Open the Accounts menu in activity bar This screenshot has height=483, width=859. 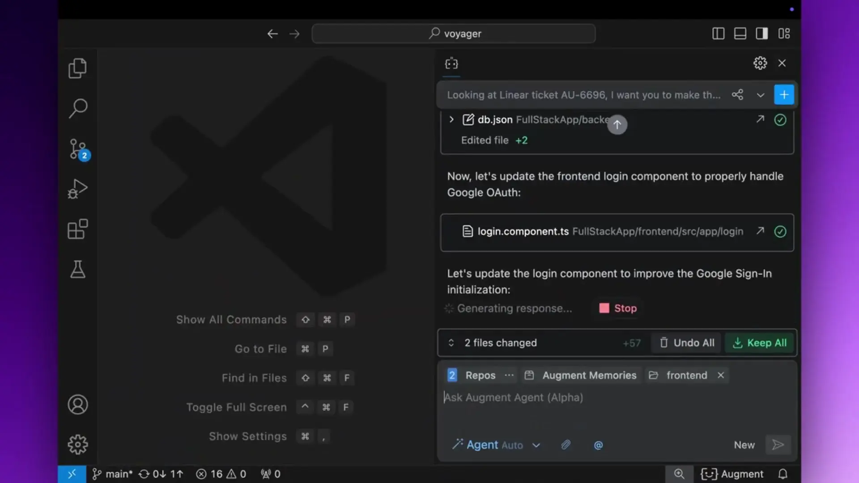click(x=77, y=404)
